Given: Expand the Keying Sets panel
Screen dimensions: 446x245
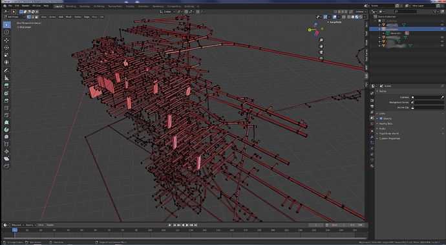Looking at the screenshot, I should click(x=385, y=123).
